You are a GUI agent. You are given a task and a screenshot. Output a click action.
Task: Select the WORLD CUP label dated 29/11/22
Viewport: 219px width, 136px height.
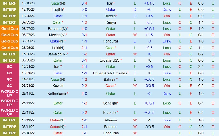pos(10,94)
